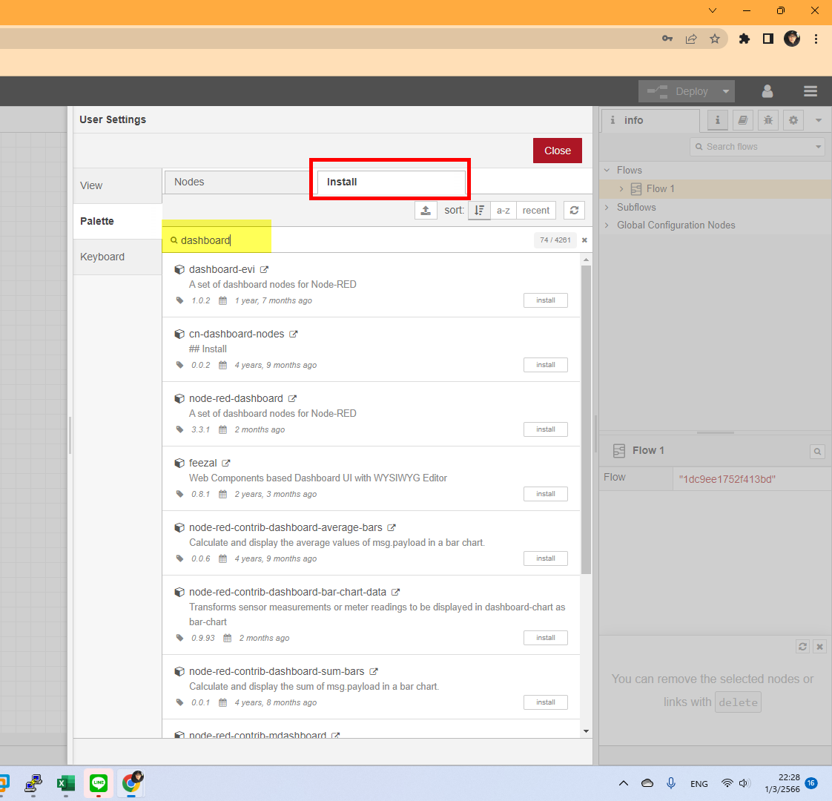The width and height of the screenshot is (832, 801).
Task: Sort modules a-z
Action: point(503,210)
